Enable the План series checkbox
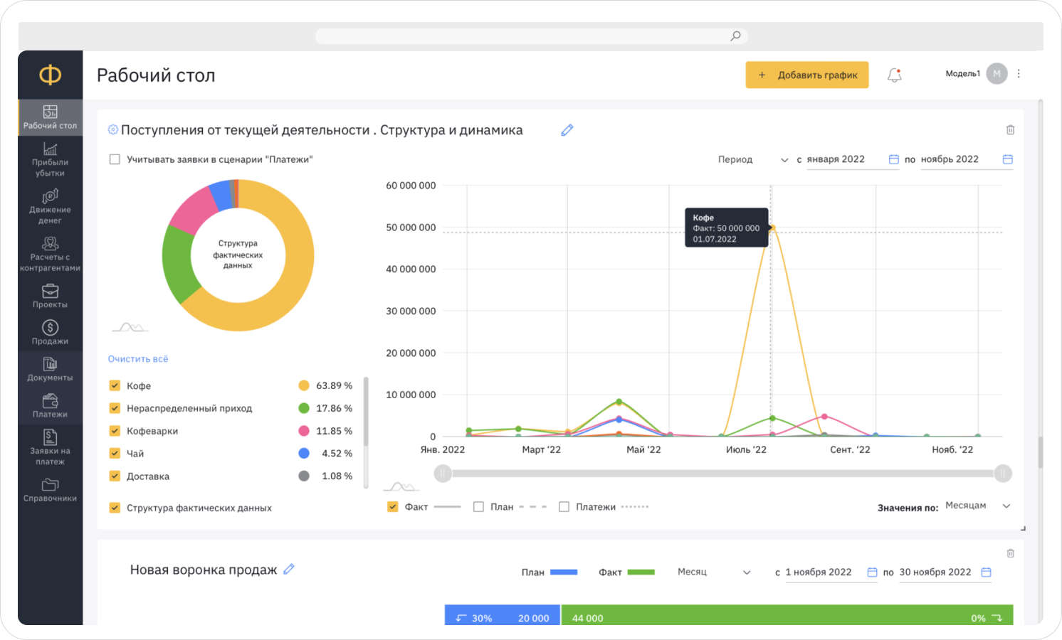This screenshot has height=640, width=1062. click(x=478, y=507)
